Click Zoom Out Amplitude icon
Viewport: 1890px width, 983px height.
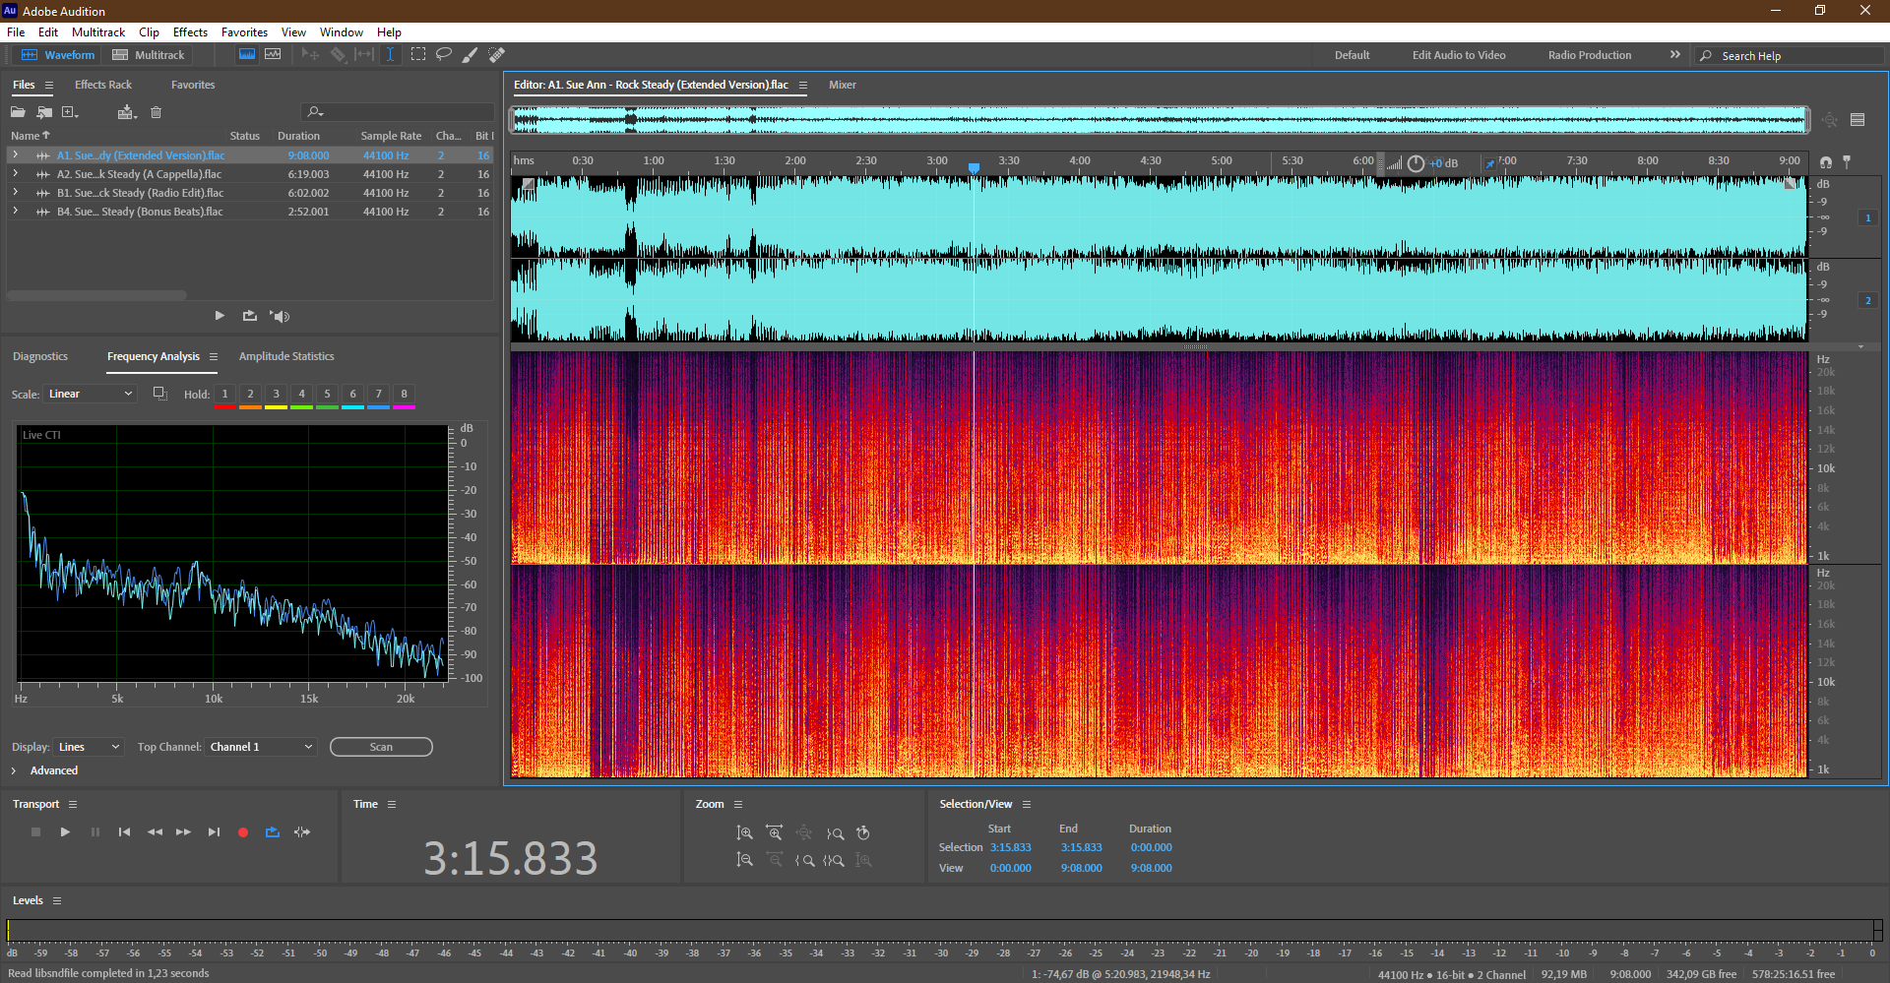(x=745, y=860)
